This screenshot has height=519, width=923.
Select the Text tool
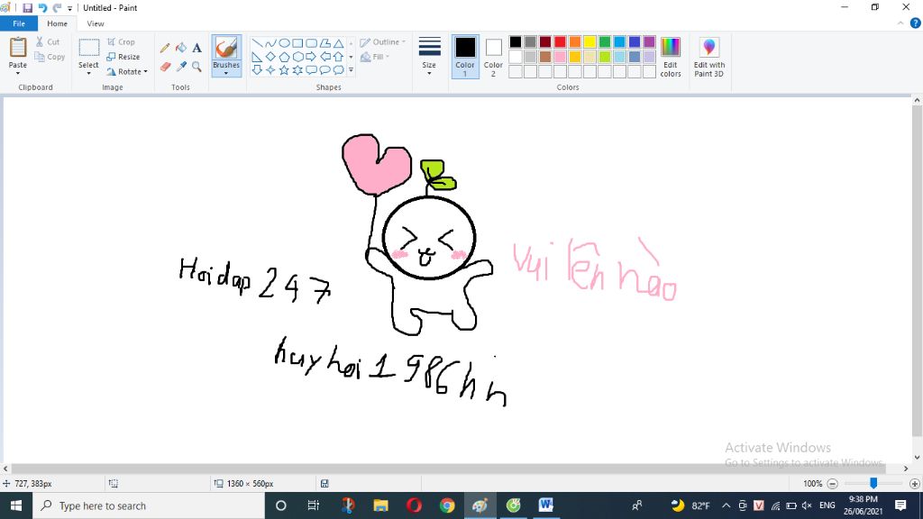point(196,49)
